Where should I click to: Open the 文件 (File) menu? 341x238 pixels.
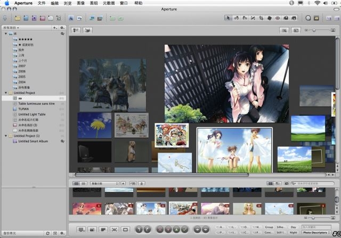[42, 3]
